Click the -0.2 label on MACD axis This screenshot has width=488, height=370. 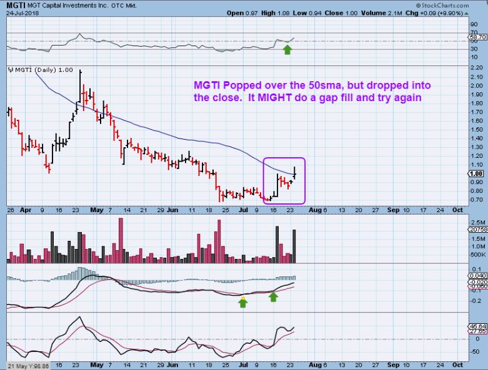pos(476,301)
